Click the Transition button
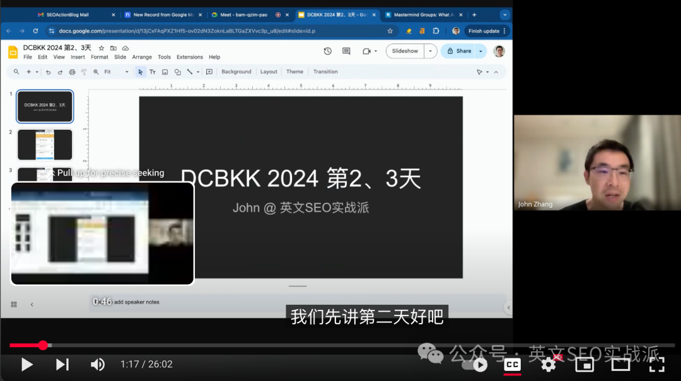This screenshot has height=381, width=681. point(325,72)
